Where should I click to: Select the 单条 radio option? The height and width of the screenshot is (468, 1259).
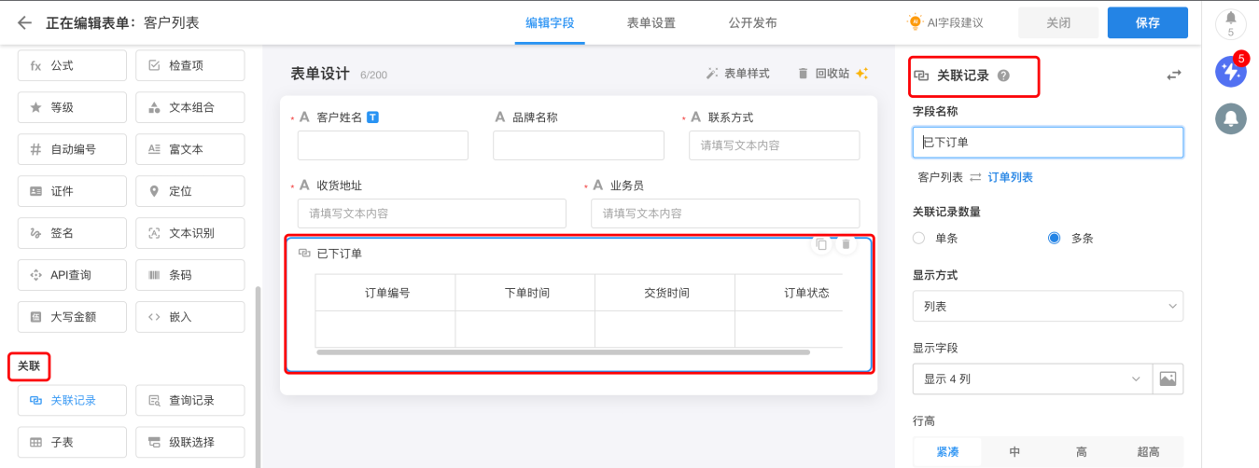pyautogui.click(x=919, y=238)
